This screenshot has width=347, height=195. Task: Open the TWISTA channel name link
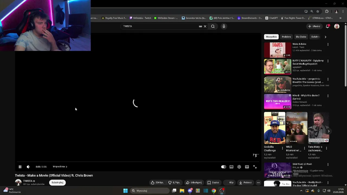click(x=28, y=181)
